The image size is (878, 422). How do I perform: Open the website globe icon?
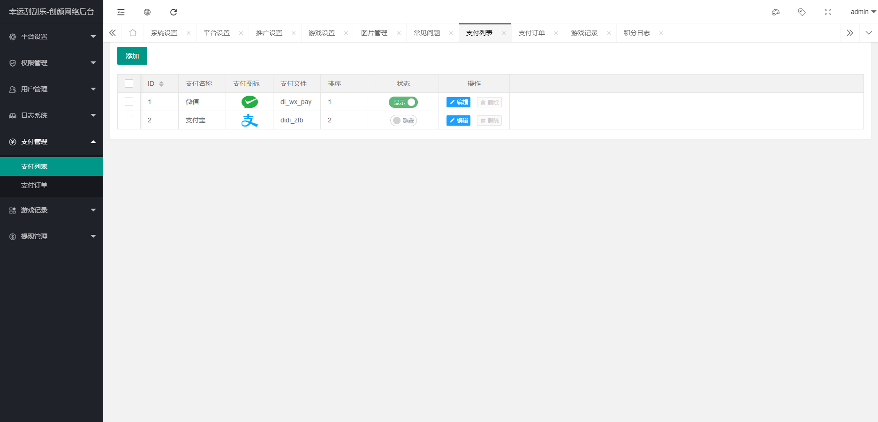point(147,12)
